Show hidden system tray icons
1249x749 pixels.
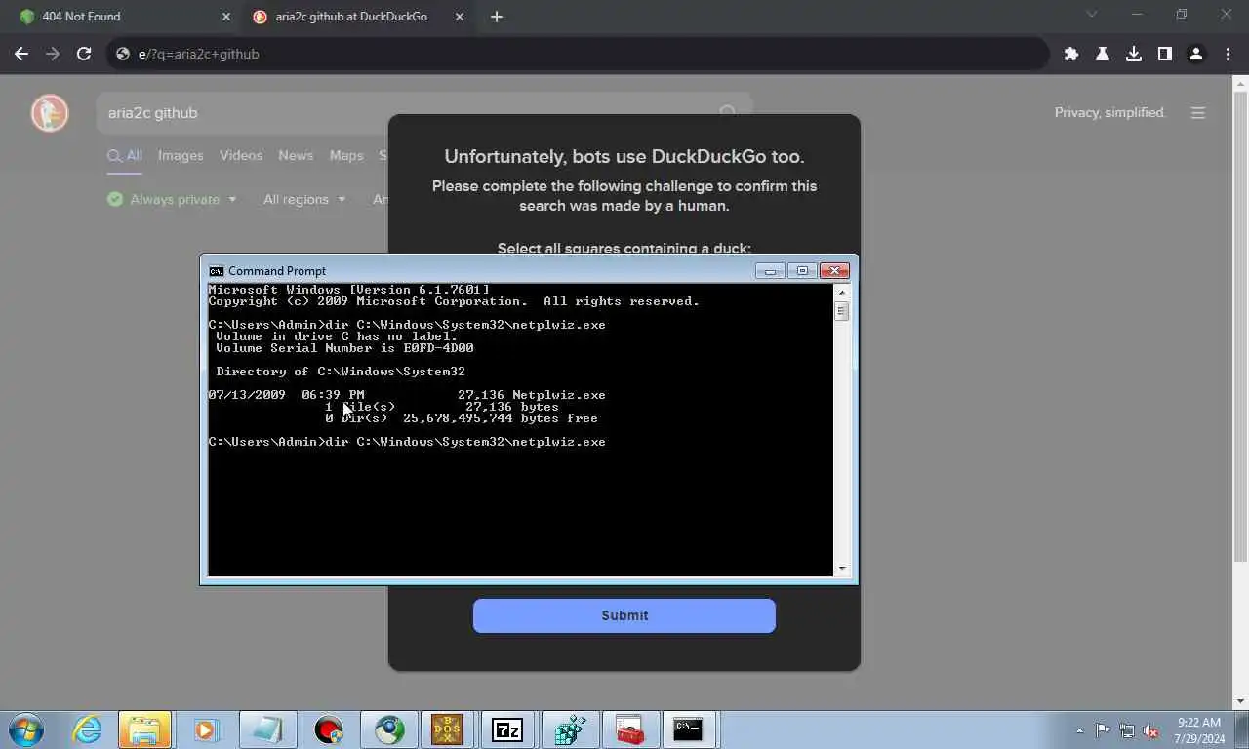[x=1079, y=730]
